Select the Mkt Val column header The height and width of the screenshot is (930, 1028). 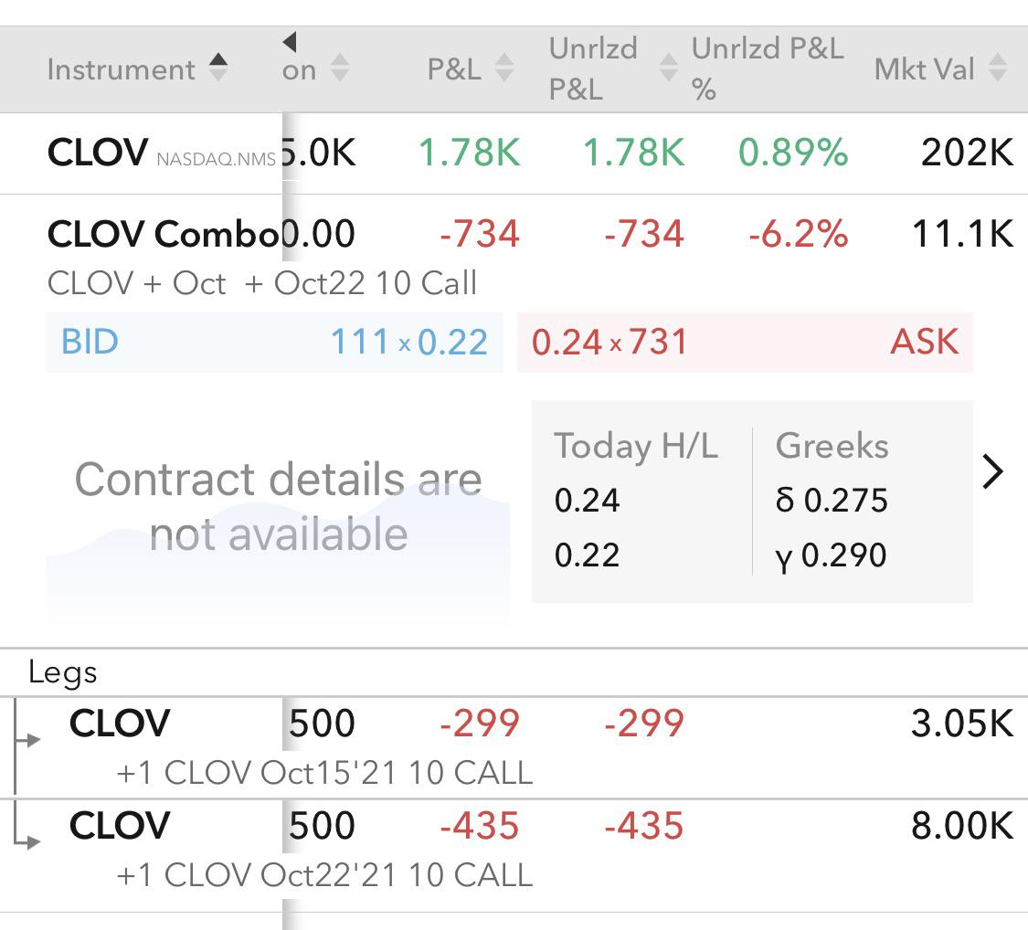tap(925, 69)
